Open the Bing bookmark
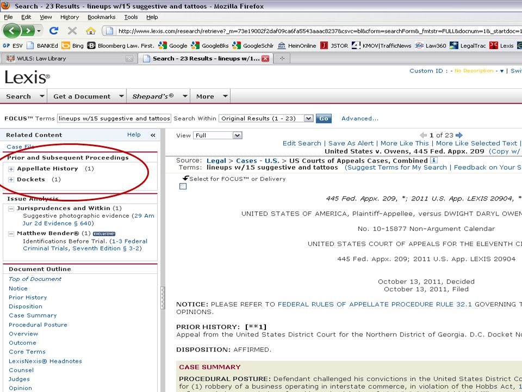Viewport: 522px width, 392px height. [x=73, y=46]
